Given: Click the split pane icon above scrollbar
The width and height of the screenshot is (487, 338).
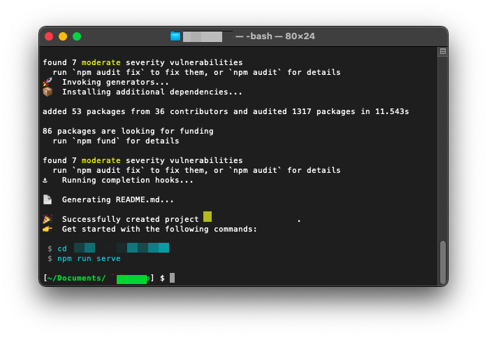Looking at the screenshot, I should [443, 51].
